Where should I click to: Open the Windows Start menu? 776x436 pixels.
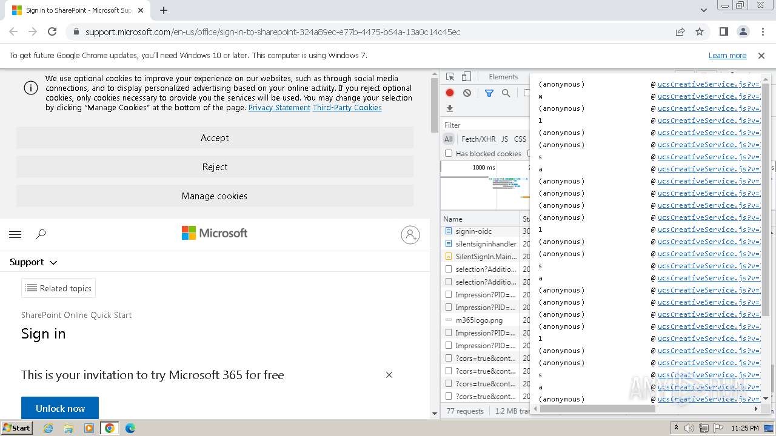[x=16, y=428]
